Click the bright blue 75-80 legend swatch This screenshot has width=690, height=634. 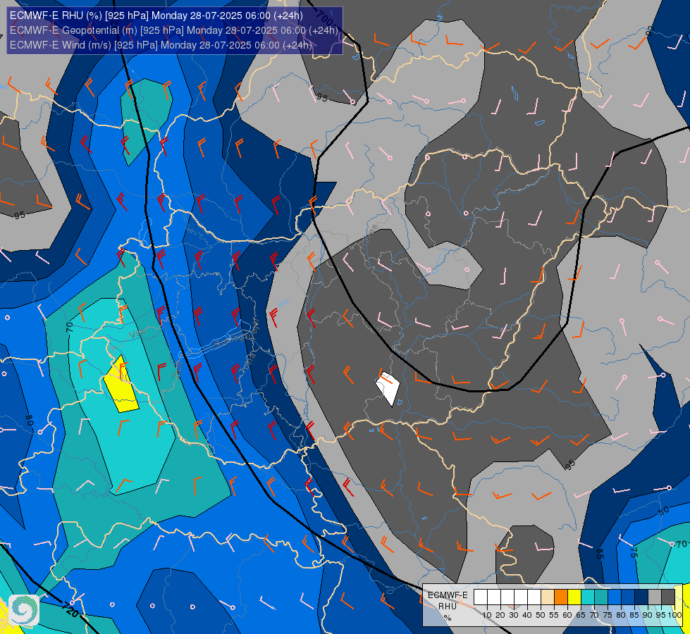coord(615,597)
